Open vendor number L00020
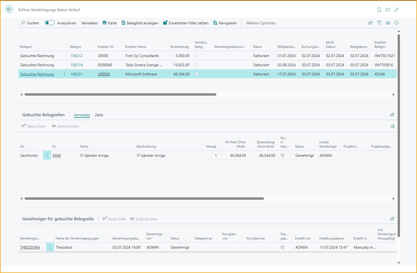The height and width of the screenshot is (273, 417). click(104, 74)
